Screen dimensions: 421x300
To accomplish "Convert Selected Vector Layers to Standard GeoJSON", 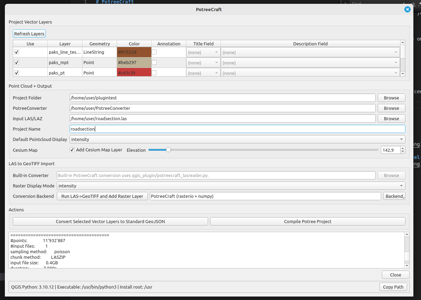I will [x=110, y=221].
